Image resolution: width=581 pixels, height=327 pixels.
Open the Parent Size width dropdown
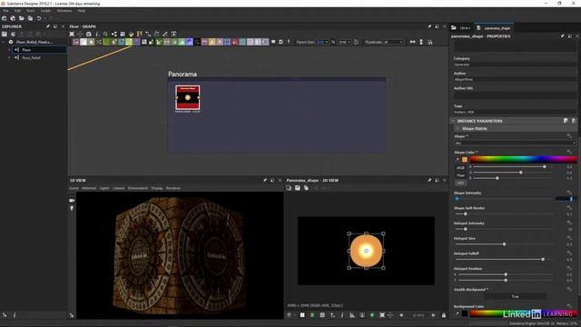click(x=322, y=43)
